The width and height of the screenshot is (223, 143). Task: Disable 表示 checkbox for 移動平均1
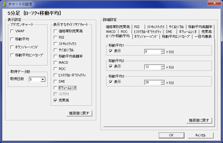point(111,51)
